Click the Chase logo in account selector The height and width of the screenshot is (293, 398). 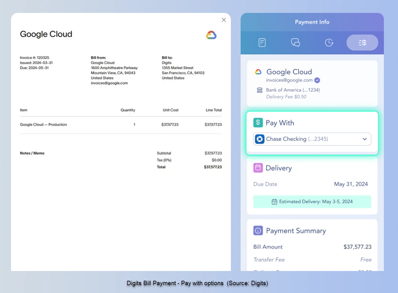pyautogui.click(x=260, y=139)
